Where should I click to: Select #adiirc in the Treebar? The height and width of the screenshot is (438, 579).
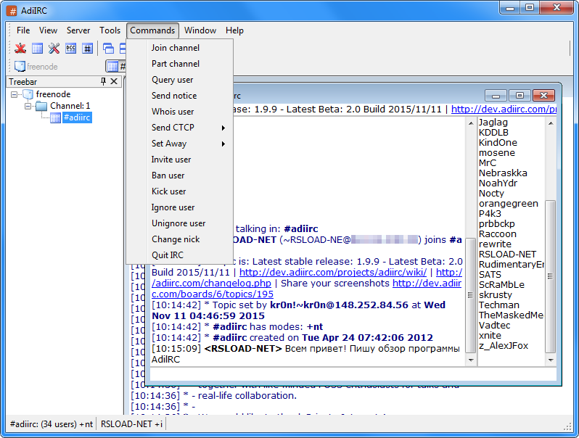point(77,117)
